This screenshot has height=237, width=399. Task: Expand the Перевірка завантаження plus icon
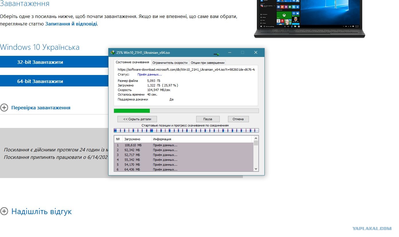[x=4, y=108]
